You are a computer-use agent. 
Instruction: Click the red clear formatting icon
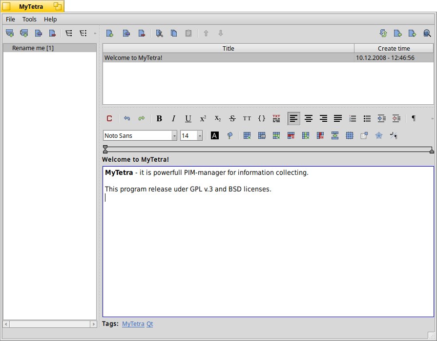(x=109, y=118)
